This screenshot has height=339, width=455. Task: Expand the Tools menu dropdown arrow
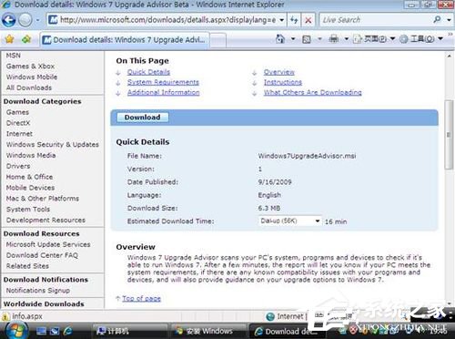click(x=440, y=38)
